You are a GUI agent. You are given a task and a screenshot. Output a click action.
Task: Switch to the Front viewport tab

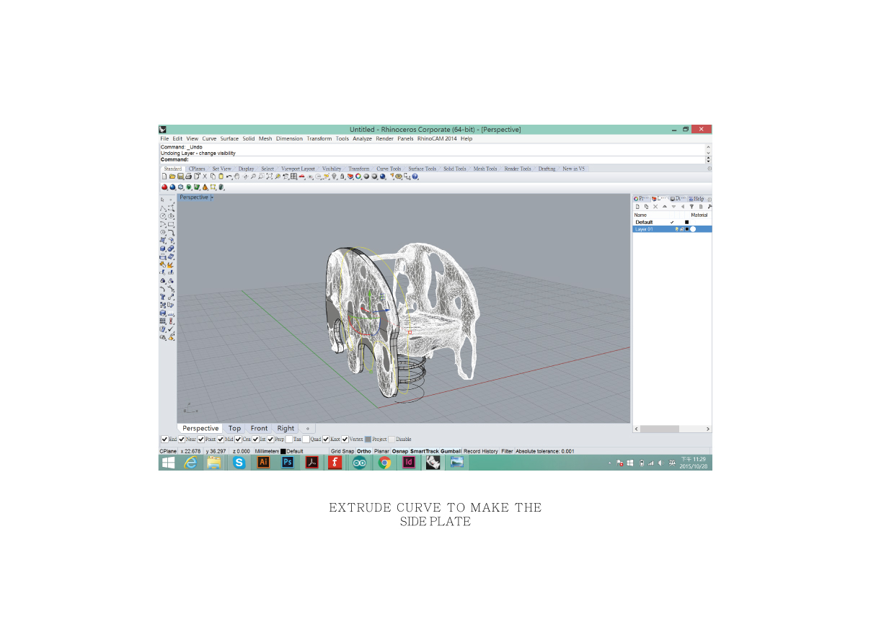[x=259, y=428]
